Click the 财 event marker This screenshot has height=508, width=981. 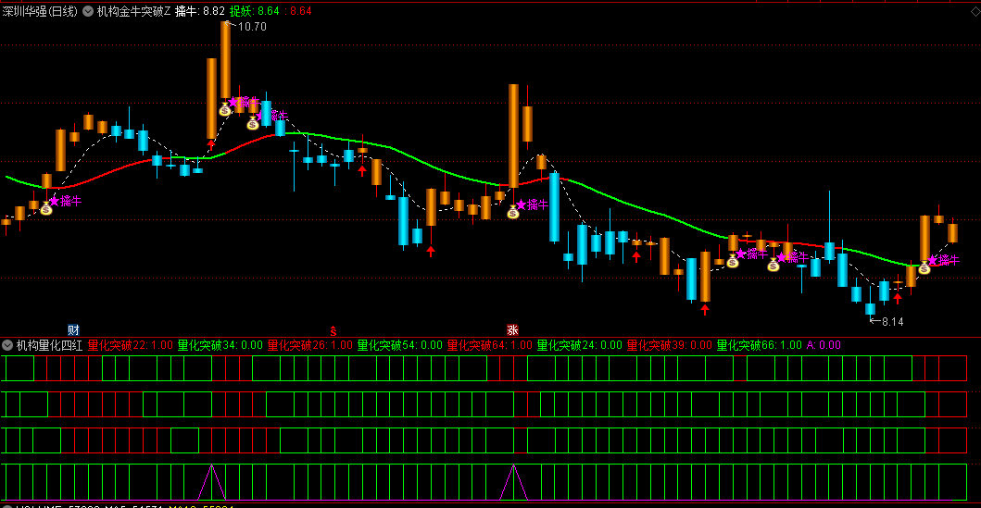tap(73, 330)
